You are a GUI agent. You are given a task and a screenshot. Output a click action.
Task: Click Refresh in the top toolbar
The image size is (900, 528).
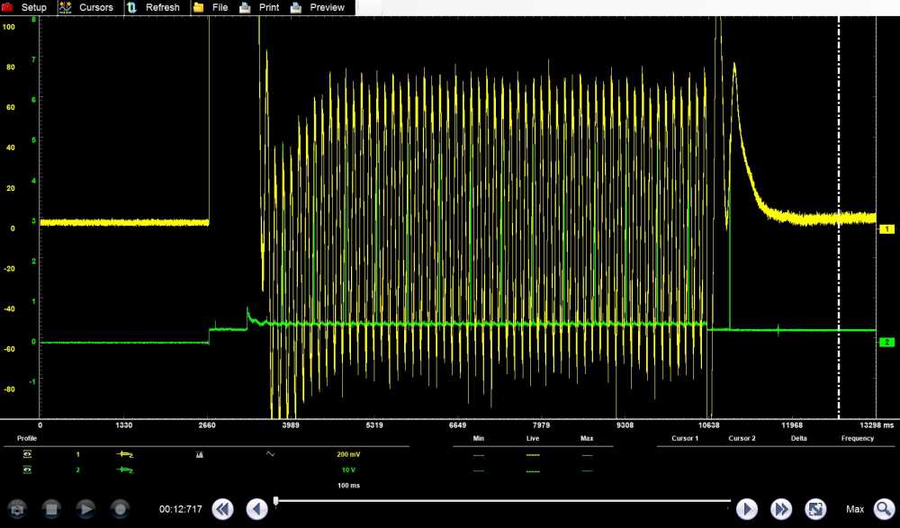pos(153,7)
